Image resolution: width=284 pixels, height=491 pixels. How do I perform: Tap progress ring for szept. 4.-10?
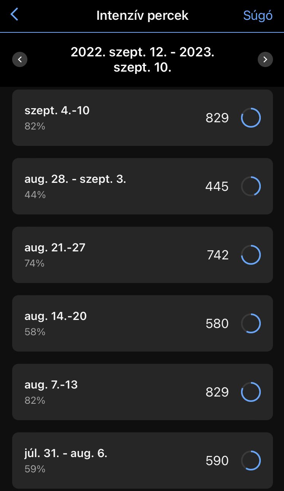pyautogui.click(x=251, y=118)
